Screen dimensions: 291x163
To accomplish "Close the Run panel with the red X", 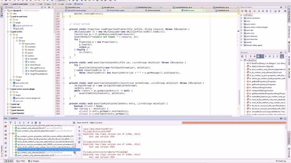I will tap(5, 152).
